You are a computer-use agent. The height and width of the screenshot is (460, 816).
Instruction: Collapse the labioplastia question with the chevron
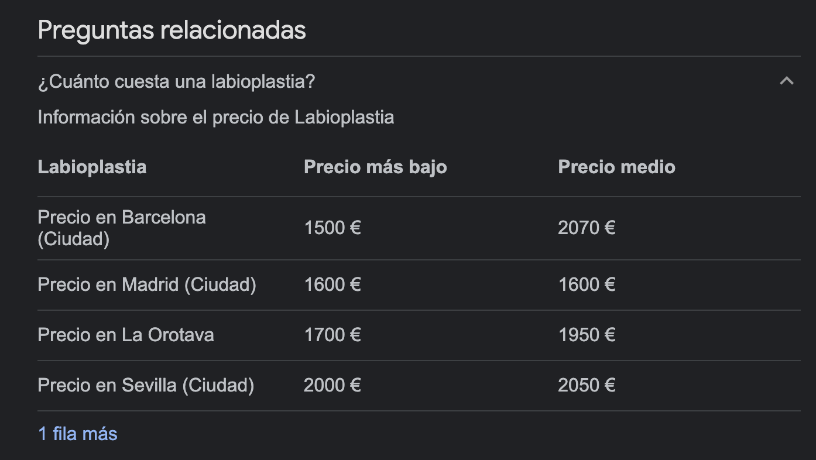787,81
